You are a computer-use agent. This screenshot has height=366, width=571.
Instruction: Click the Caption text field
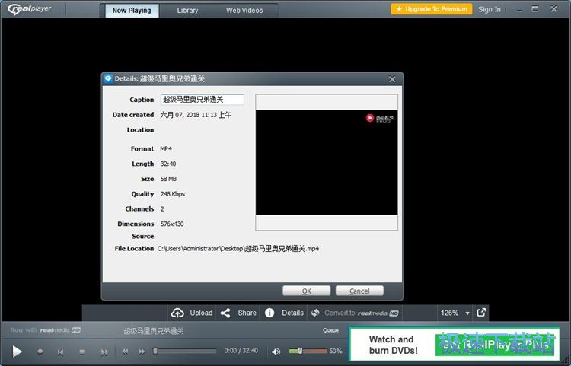(x=202, y=100)
